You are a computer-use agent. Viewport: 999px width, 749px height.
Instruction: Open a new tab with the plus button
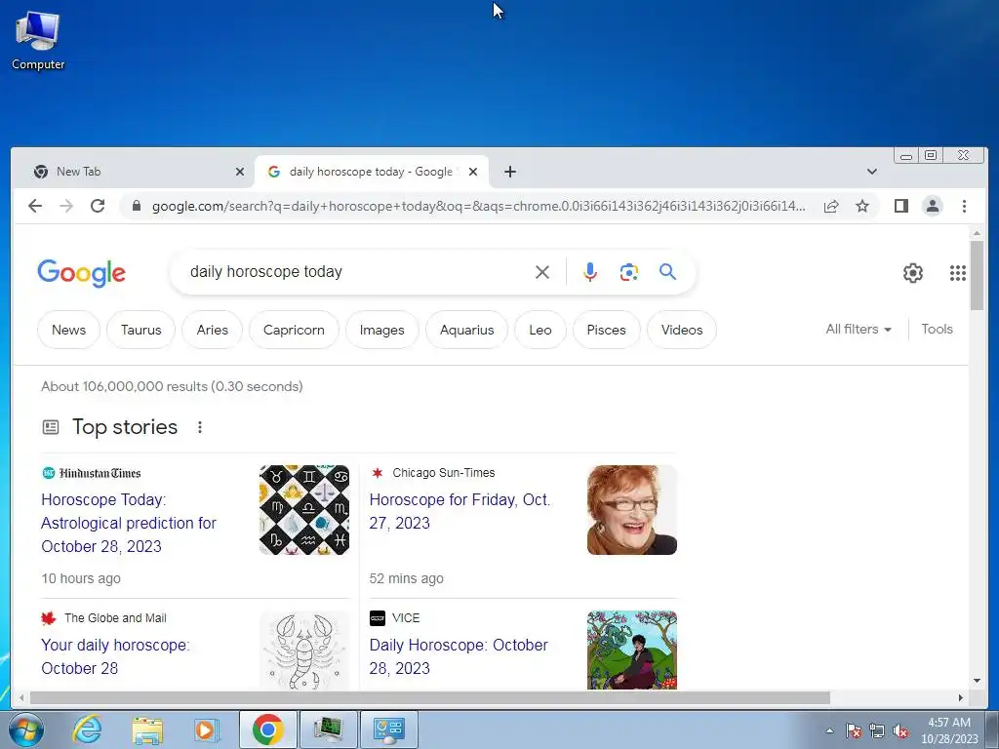[x=509, y=172]
